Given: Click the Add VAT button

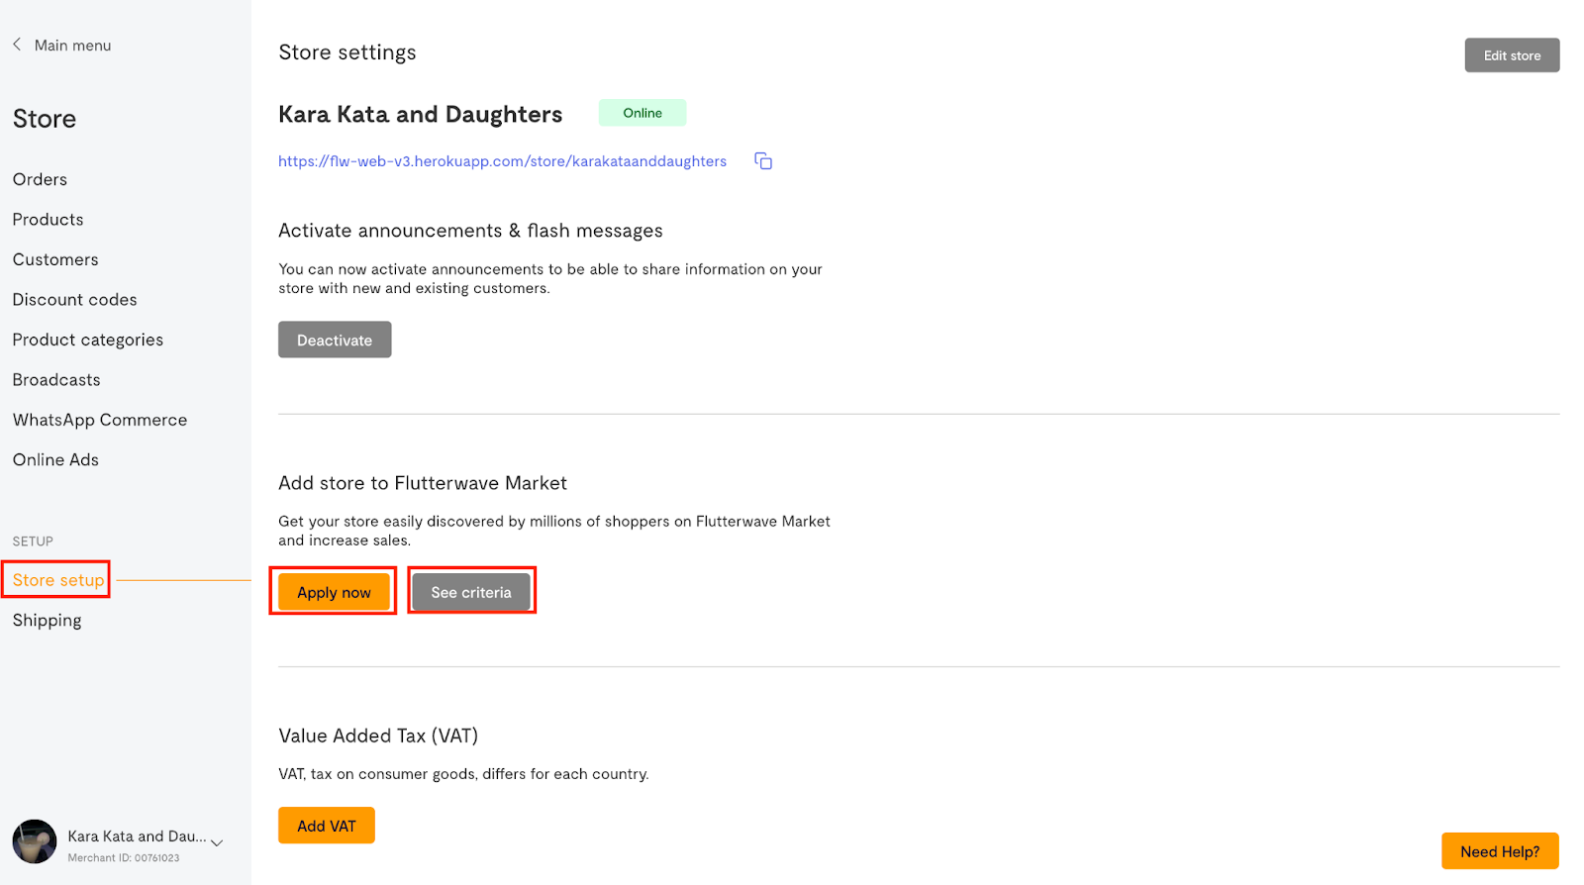Looking at the screenshot, I should point(326,826).
